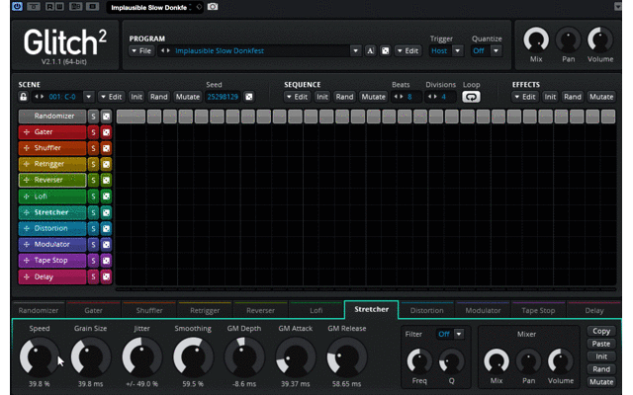The width and height of the screenshot is (633, 395).
Task: Open the program File dropdown menu
Action: (x=141, y=50)
